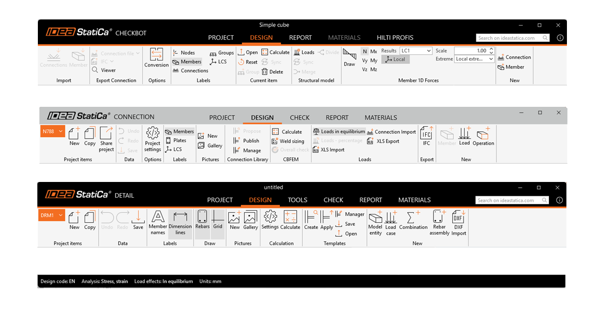
Task: Click Reset in Checkbot Current item
Action: (248, 62)
